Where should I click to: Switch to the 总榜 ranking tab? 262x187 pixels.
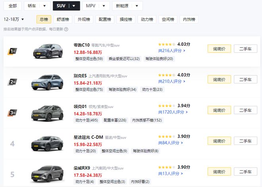pyautogui.click(x=44, y=19)
